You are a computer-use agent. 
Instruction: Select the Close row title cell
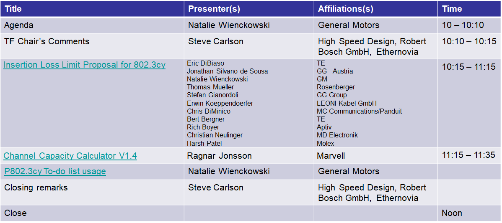coord(92,213)
